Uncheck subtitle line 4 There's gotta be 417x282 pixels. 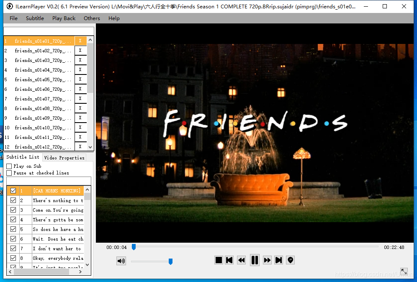click(13, 220)
